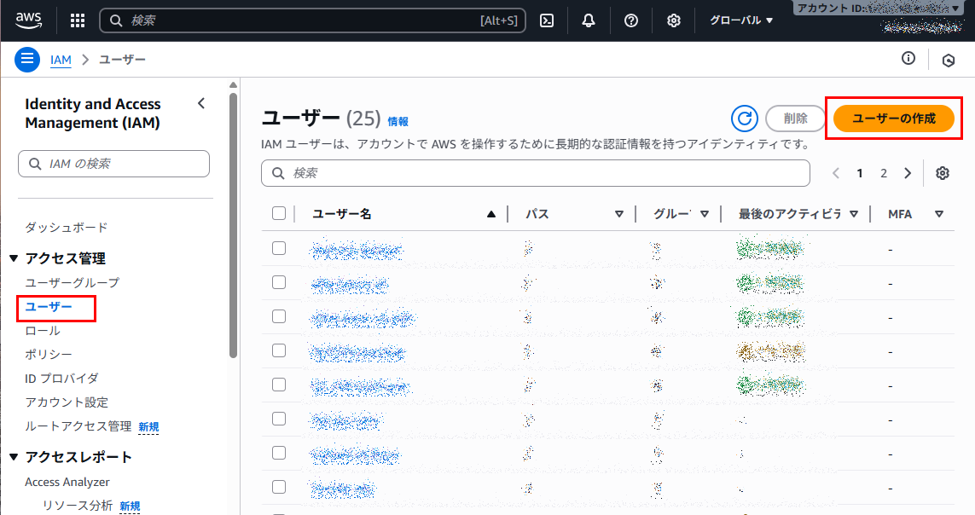Image resolution: width=975 pixels, height=515 pixels.
Task: Click the IAM breadcrumb link
Action: [61, 60]
